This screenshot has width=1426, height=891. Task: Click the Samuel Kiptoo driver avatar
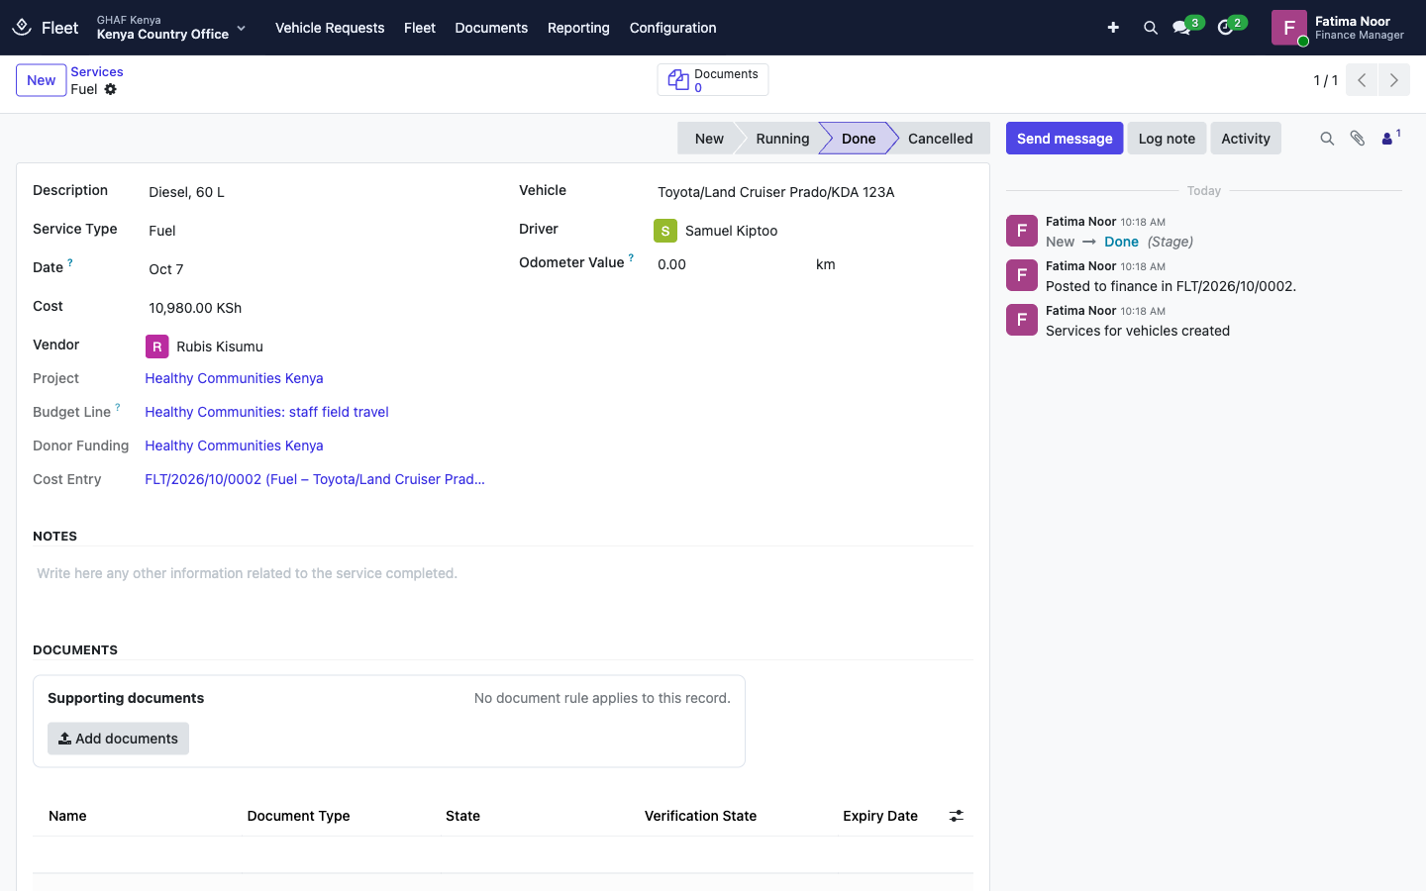pyautogui.click(x=665, y=231)
